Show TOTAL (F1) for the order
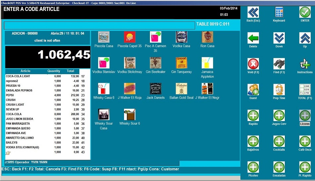This screenshot has height=181, width=315. click(305, 90)
